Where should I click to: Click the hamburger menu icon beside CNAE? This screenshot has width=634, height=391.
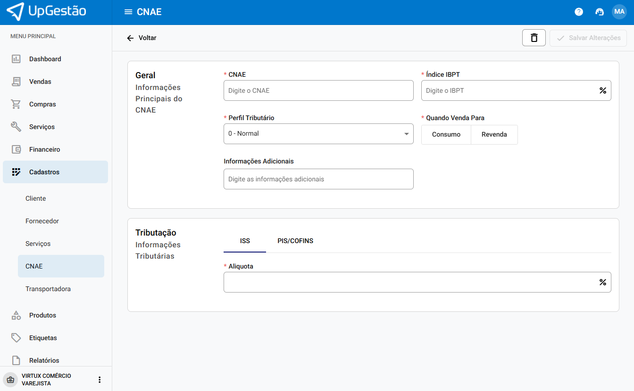(x=128, y=12)
